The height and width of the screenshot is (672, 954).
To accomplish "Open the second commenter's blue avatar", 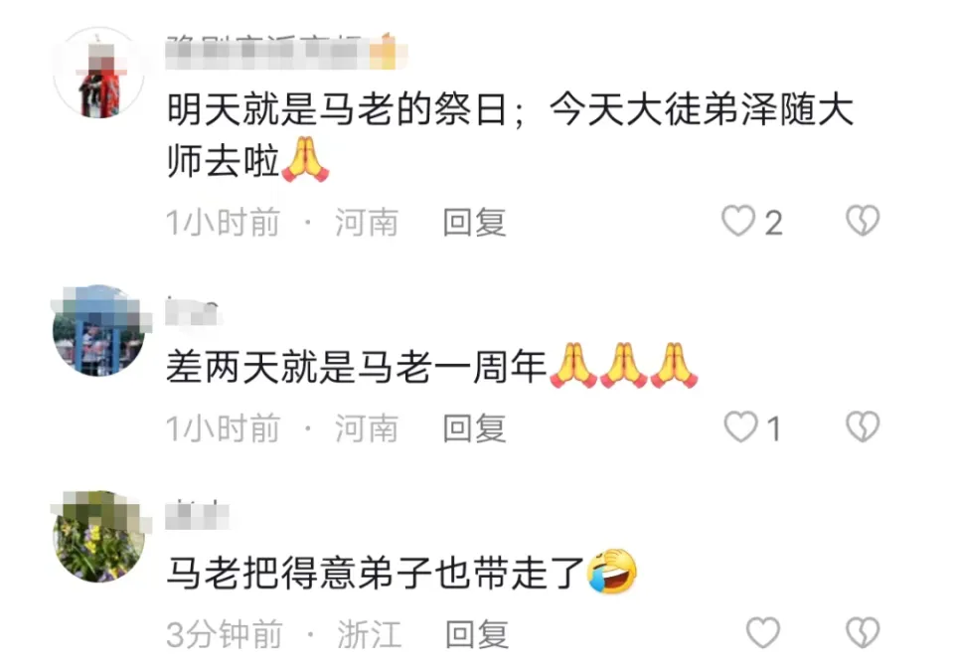I will pos(98,330).
